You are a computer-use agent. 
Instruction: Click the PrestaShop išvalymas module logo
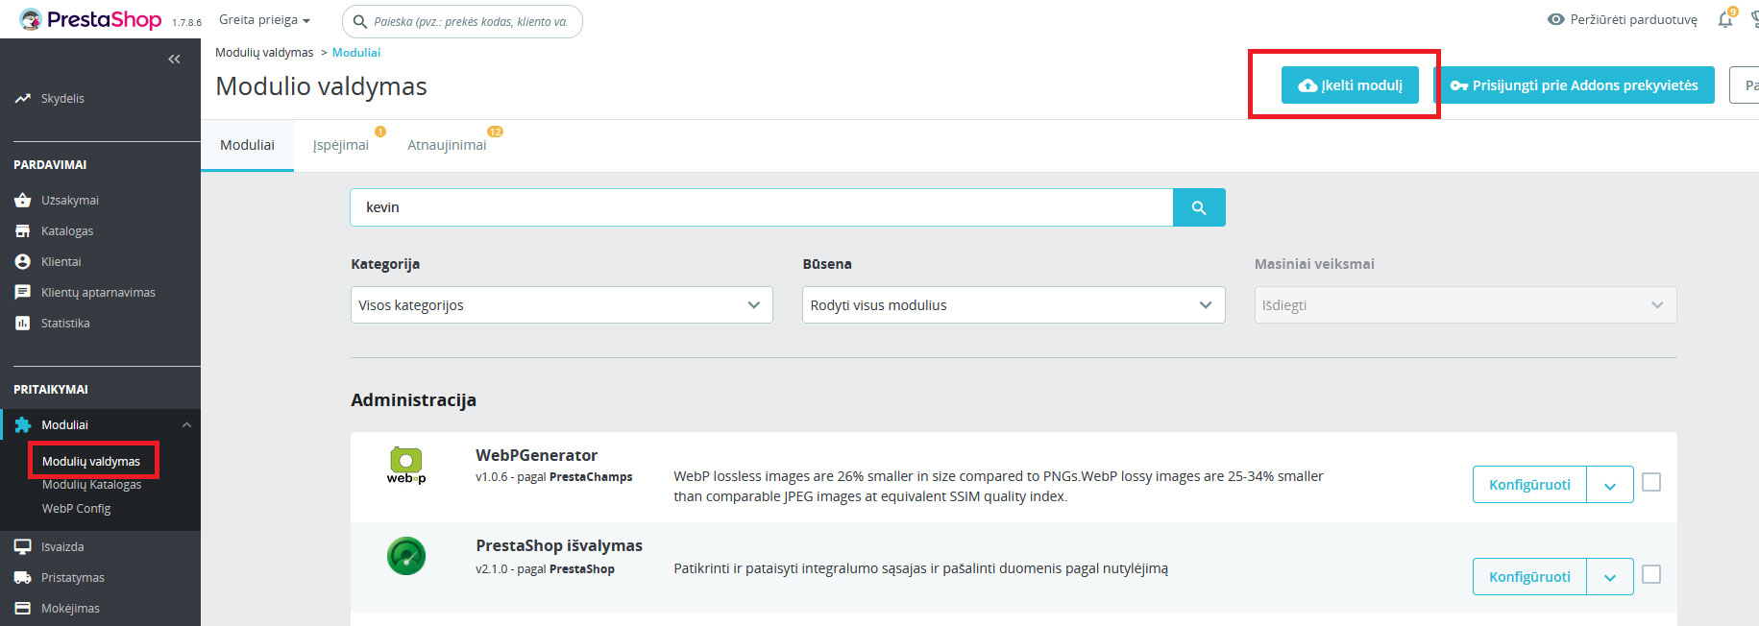click(x=406, y=556)
